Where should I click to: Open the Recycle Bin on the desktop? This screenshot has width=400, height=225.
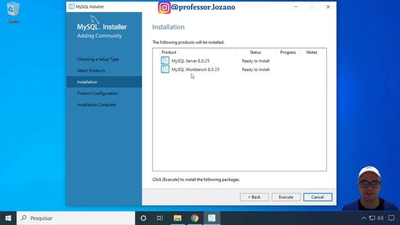point(13,12)
